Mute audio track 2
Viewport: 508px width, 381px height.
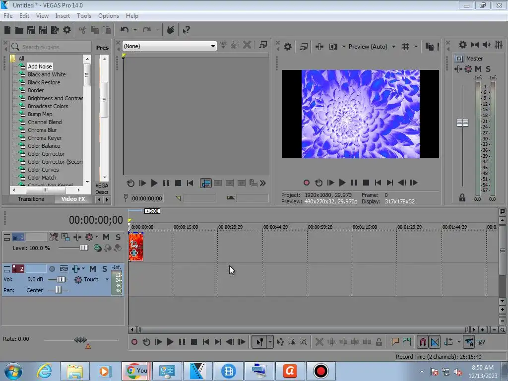[93, 269]
